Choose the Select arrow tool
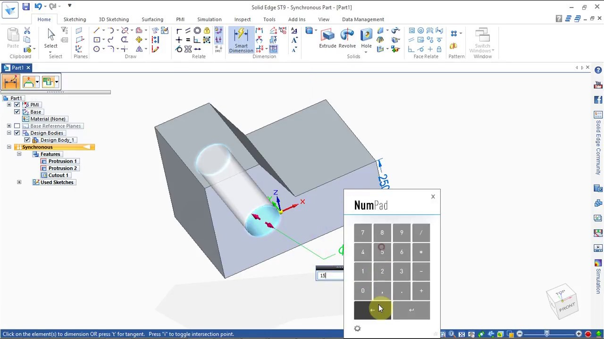Viewport: 604px width, 339px height. coord(51,35)
